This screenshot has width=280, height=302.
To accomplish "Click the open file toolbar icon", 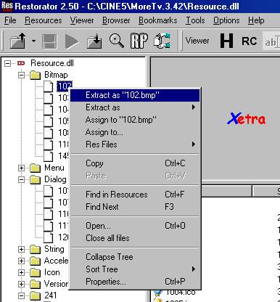I will point(18,41).
